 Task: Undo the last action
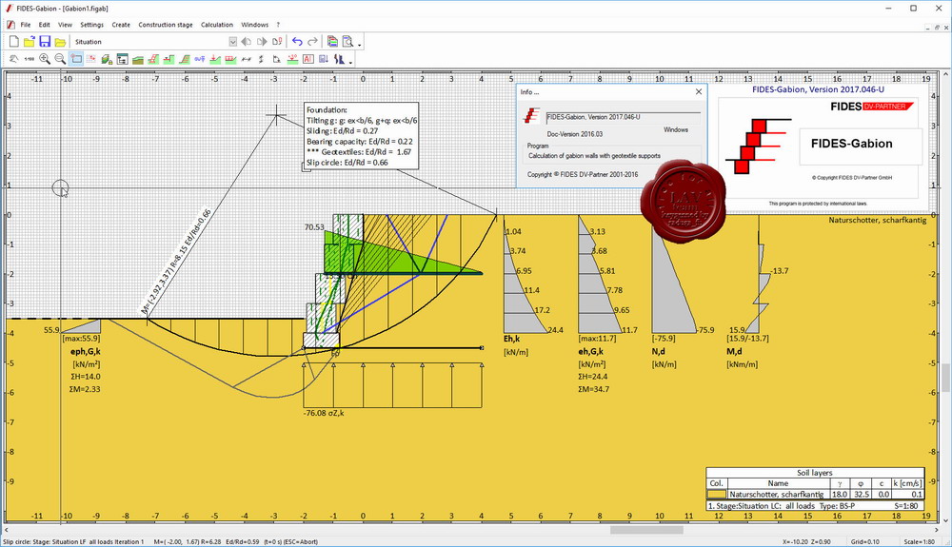[297, 41]
